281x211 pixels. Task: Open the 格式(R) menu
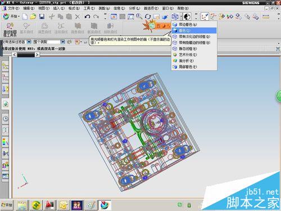pyautogui.click(x=74, y=8)
